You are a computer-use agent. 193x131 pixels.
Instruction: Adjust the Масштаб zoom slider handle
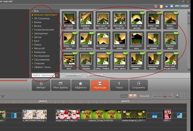pyautogui.click(x=165, y=96)
